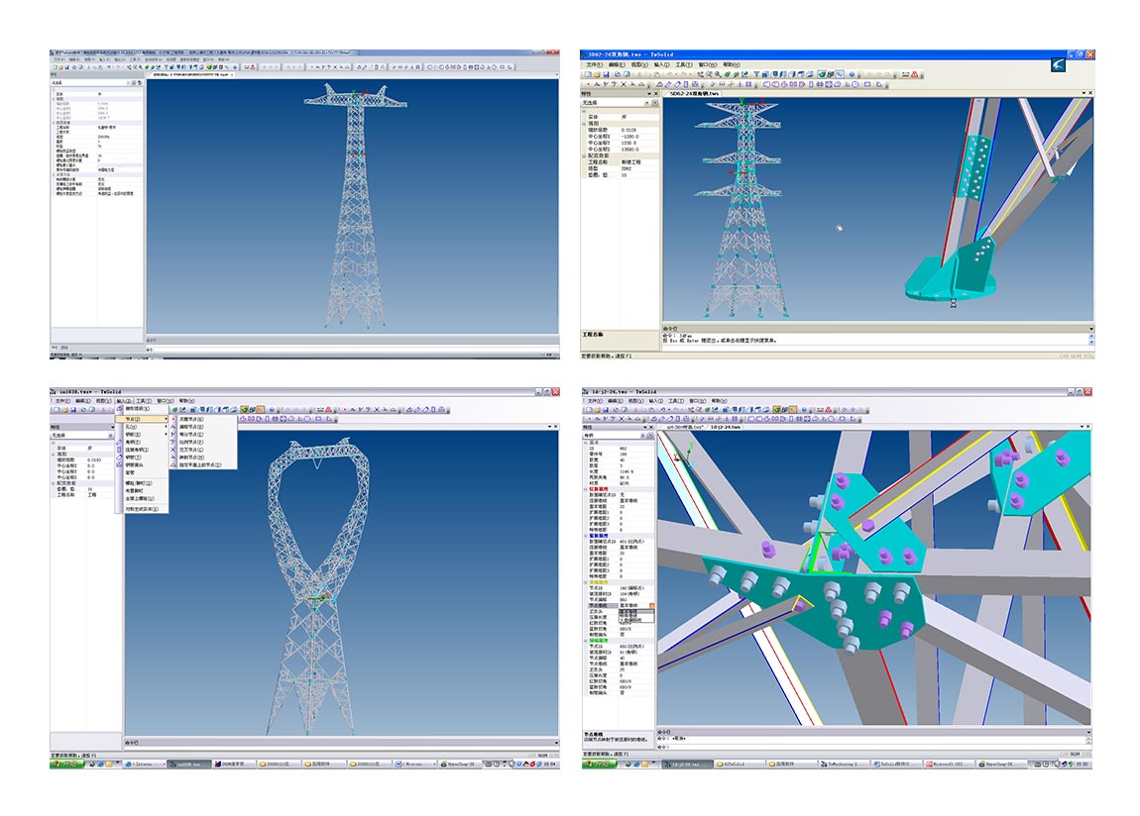Image resolution: width=1140 pixels, height=816 pixels.
Task: Click the 开始 Start button in in1030 taskbar
Action: click(62, 765)
